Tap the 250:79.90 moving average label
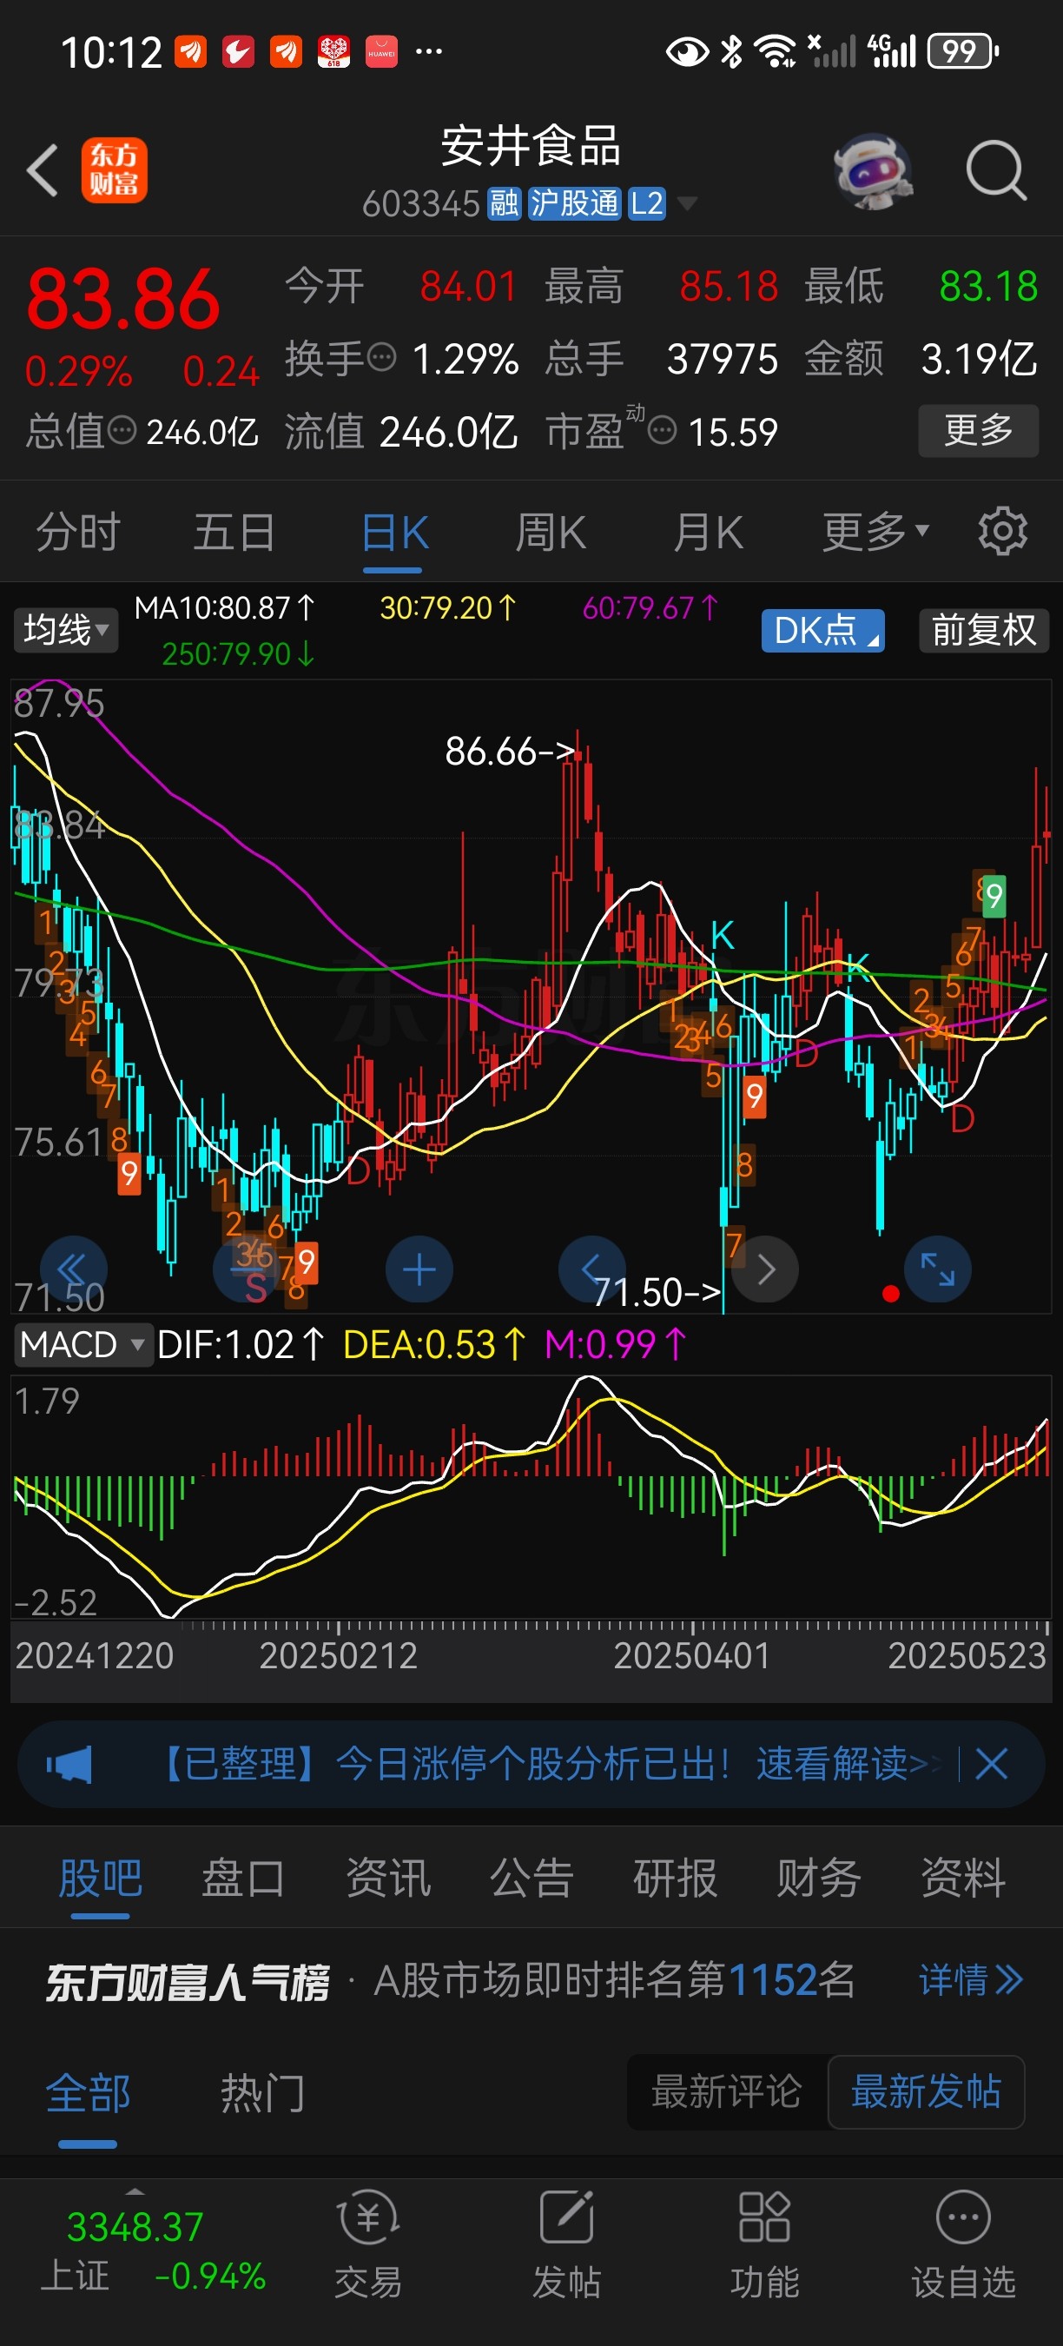This screenshot has width=1063, height=2346. 239,653
